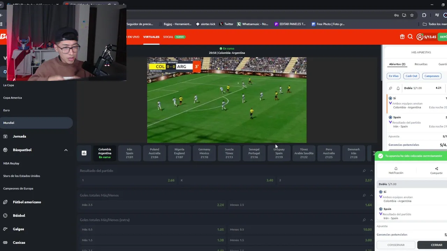Click the Compartir share icon
This screenshot has width=447, height=251.
click(437, 170)
